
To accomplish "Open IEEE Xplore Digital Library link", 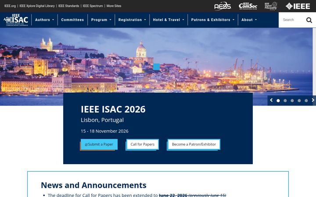I will [37, 6].
